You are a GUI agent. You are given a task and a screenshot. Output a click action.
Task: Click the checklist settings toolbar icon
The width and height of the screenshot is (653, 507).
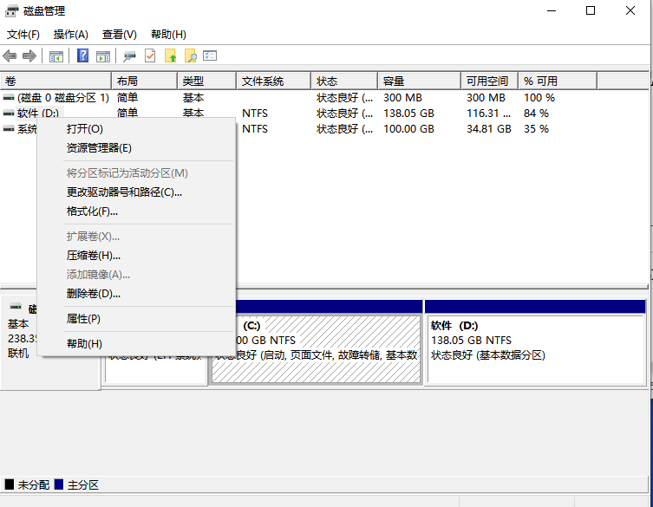point(210,56)
